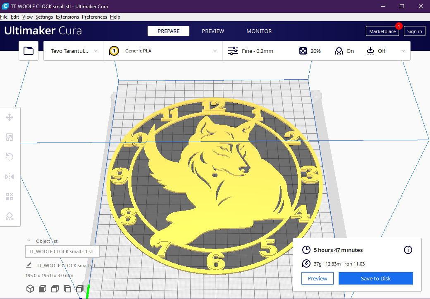
Task: Open a file using the folder icon
Action: pos(28,50)
